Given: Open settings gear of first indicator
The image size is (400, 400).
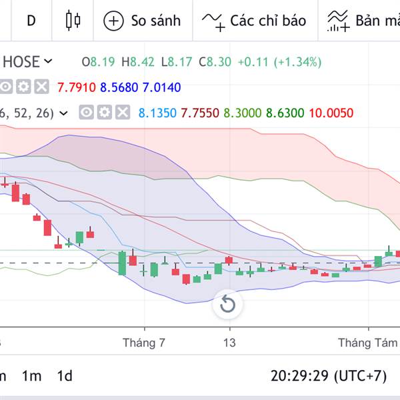Looking at the screenshot, I should pos(23,87).
